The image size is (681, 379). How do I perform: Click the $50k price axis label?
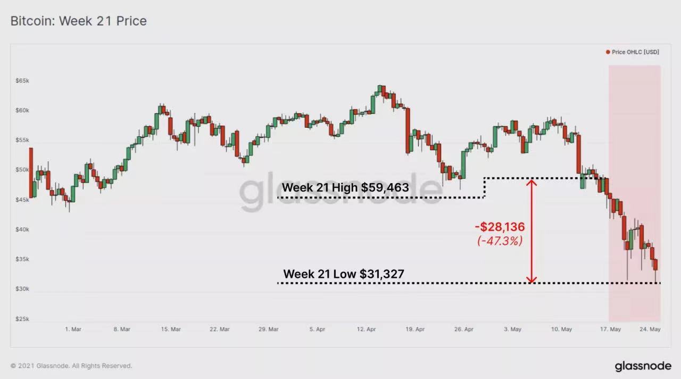pyautogui.click(x=22, y=170)
